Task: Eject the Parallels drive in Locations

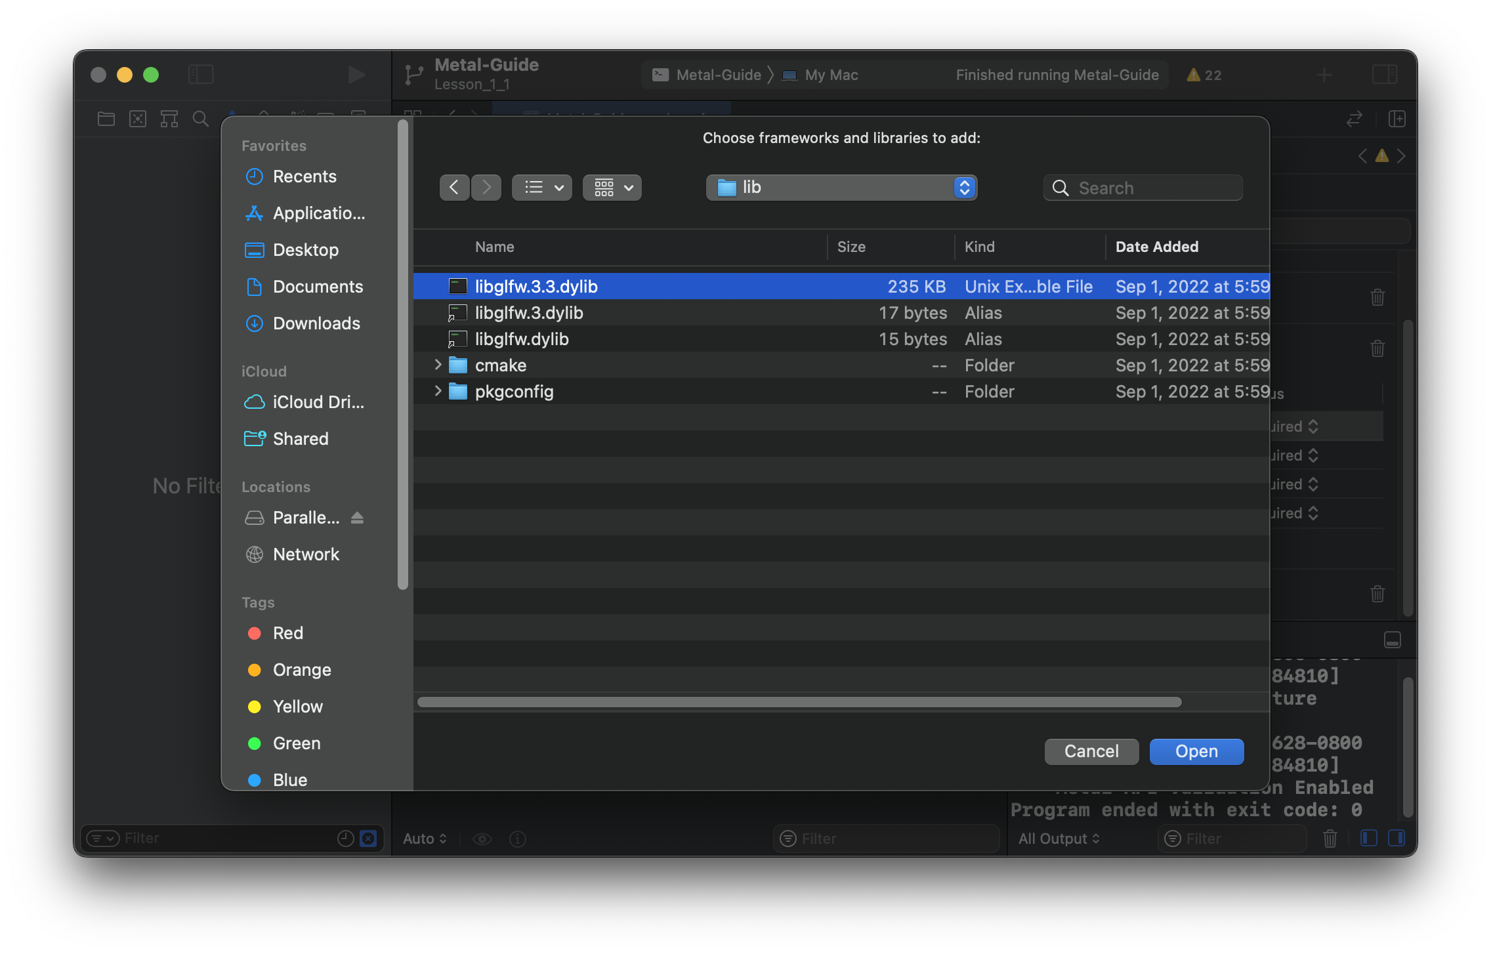Action: [356, 518]
